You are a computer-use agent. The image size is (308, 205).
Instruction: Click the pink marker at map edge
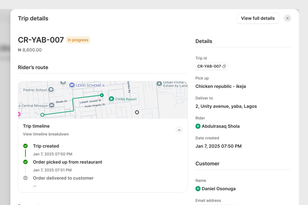tap(19, 114)
